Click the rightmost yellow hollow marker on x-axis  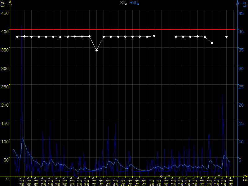tap(219, 176)
